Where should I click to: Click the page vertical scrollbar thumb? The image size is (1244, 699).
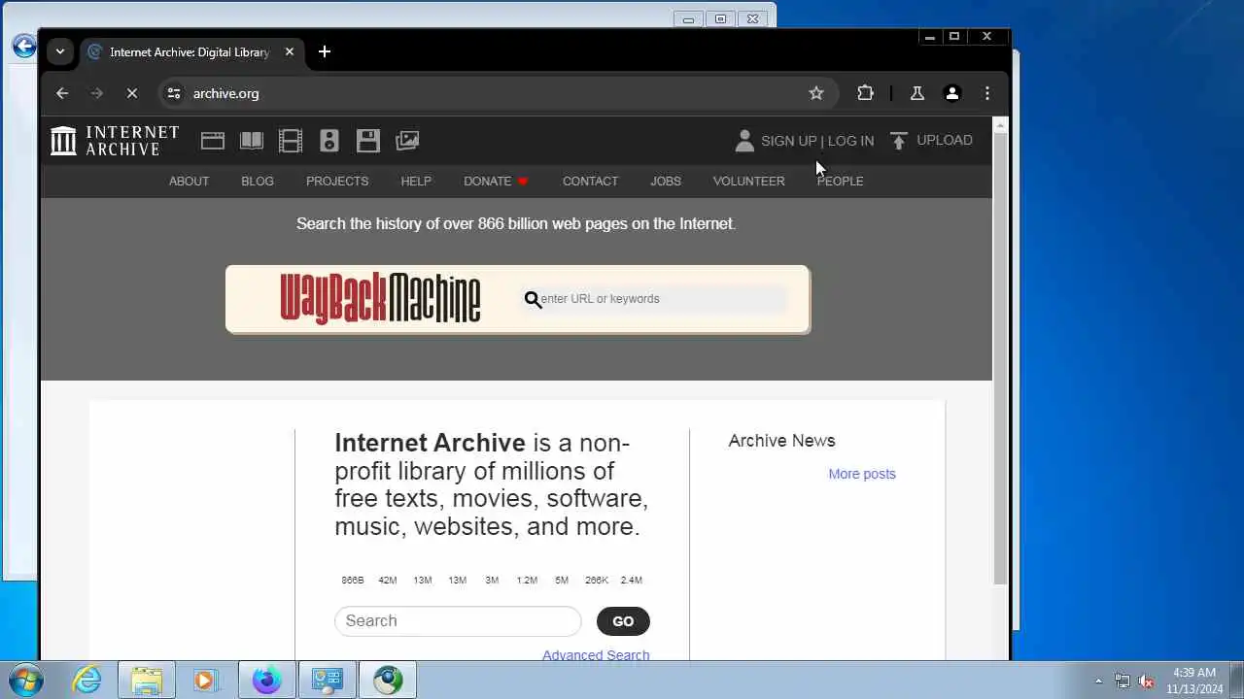(1000, 359)
